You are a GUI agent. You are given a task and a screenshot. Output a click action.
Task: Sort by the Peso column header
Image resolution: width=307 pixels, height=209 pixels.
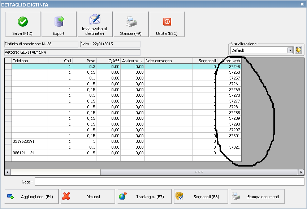84,61
